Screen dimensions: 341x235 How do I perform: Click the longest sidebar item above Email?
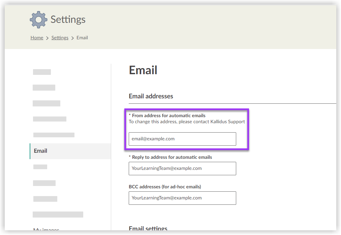tap(54, 135)
